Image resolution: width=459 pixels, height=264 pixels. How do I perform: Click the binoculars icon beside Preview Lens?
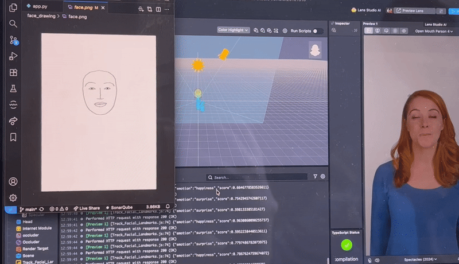click(x=389, y=11)
